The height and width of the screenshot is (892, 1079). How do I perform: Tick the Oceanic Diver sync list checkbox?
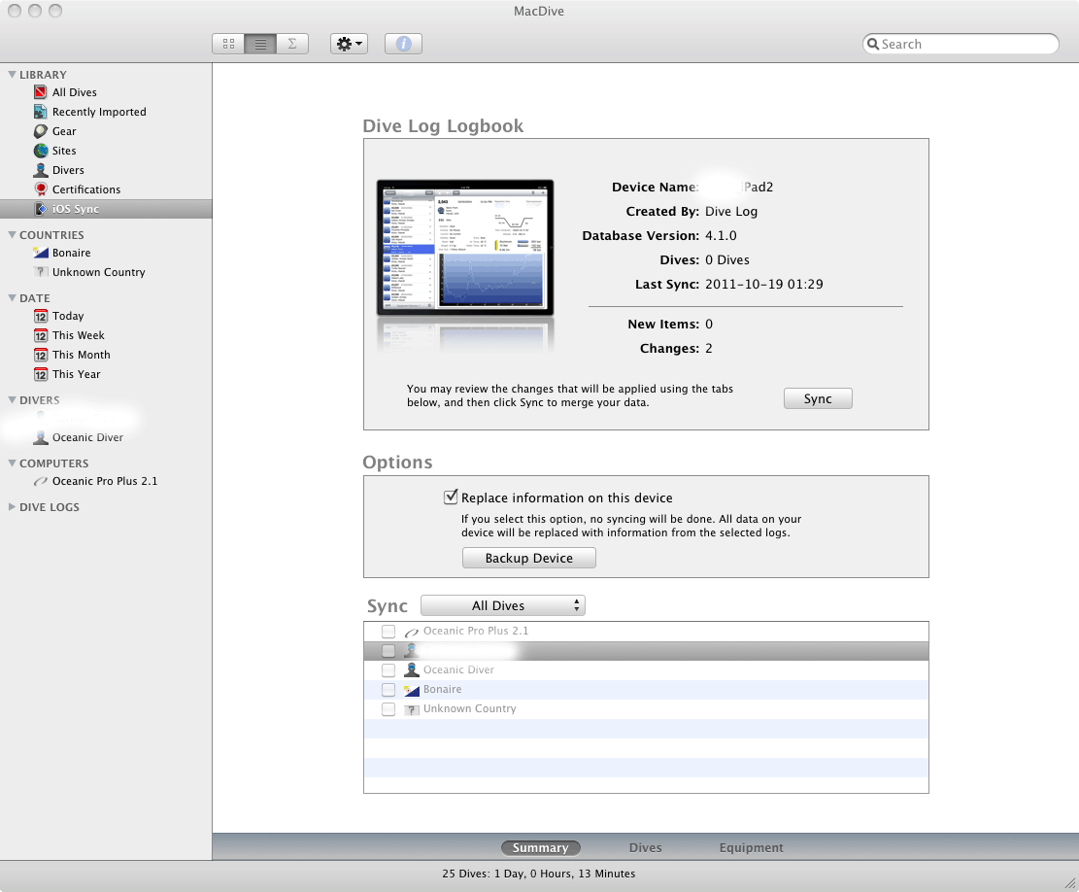388,669
